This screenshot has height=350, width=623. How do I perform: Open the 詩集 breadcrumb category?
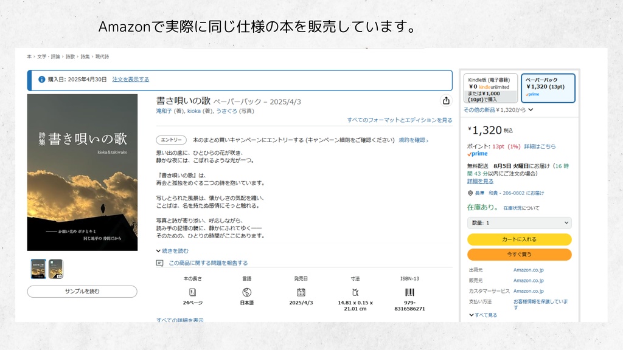pyautogui.click(x=86, y=57)
